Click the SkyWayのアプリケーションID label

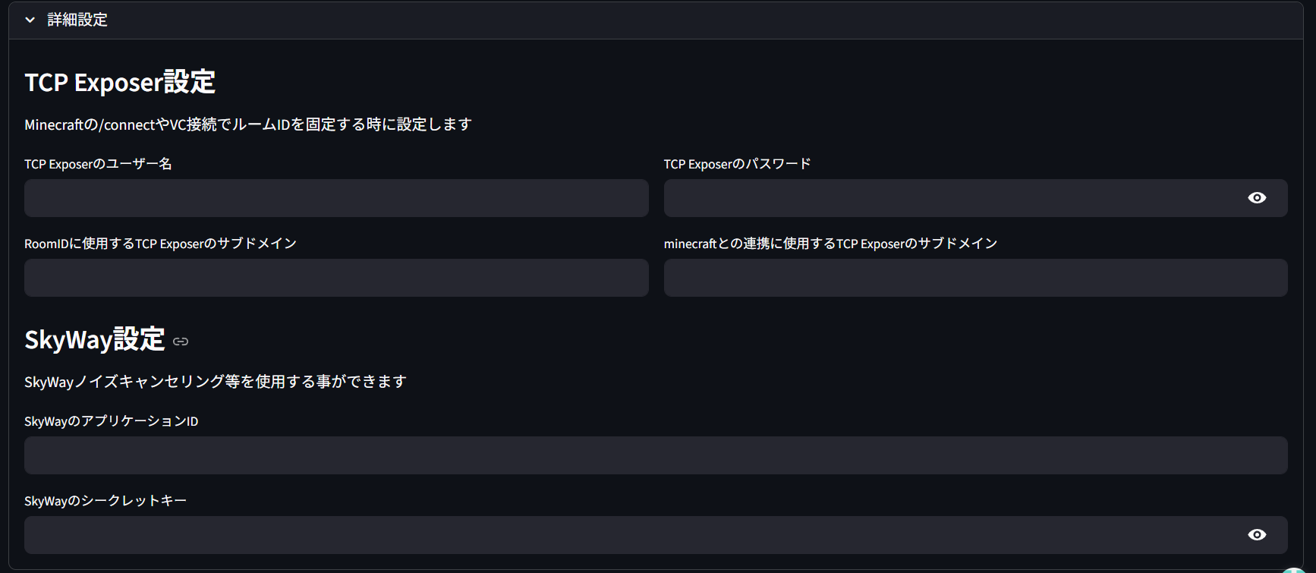(x=111, y=421)
